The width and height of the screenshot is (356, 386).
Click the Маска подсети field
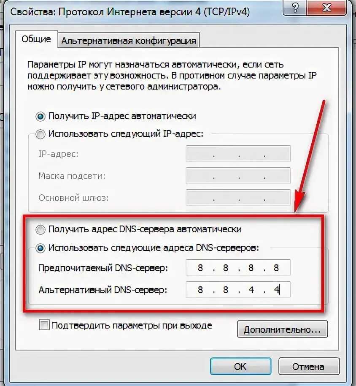[238, 176]
